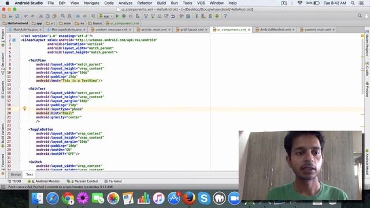The image size is (370, 208).
Task: Click the Paste toolbar icon
Action: click(54, 16)
